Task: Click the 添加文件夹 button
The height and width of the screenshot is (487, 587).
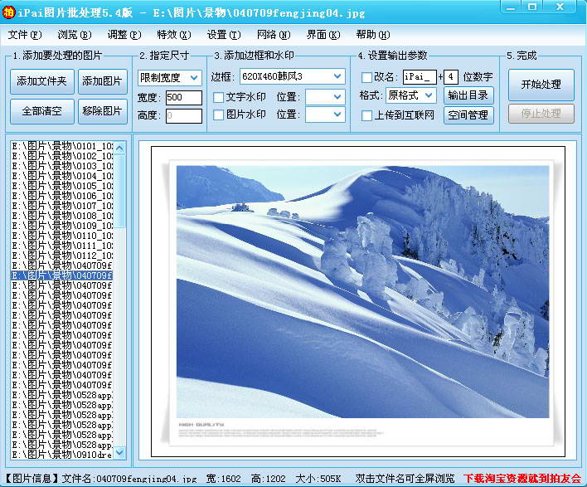Action: pyautogui.click(x=42, y=81)
